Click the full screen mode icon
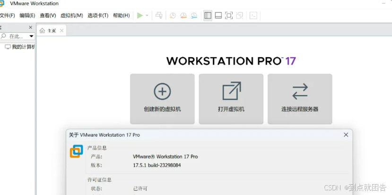The width and height of the screenshot is (392, 195). click(x=229, y=16)
